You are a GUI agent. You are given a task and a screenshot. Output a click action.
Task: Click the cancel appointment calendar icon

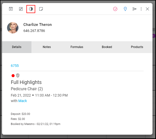click(x=11, y=9)
